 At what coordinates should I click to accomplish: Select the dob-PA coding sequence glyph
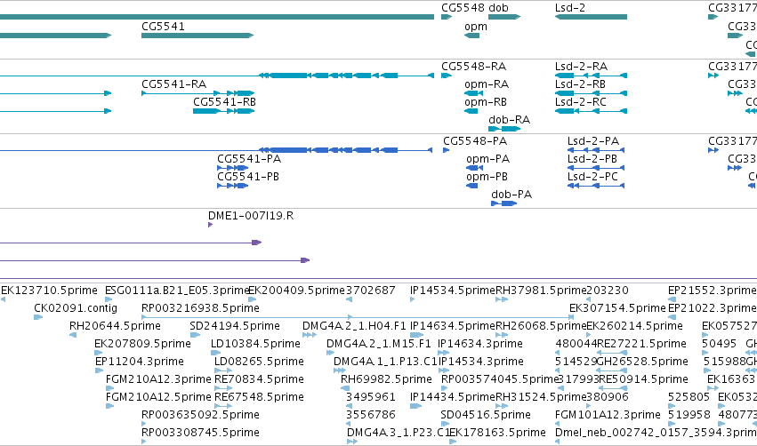click(x=504, y=203)
